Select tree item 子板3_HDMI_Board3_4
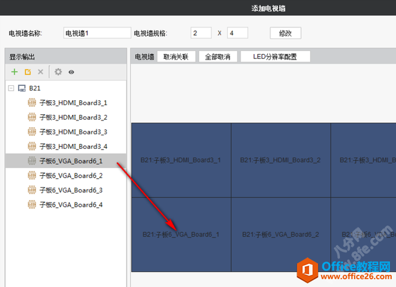 point(66,147)
